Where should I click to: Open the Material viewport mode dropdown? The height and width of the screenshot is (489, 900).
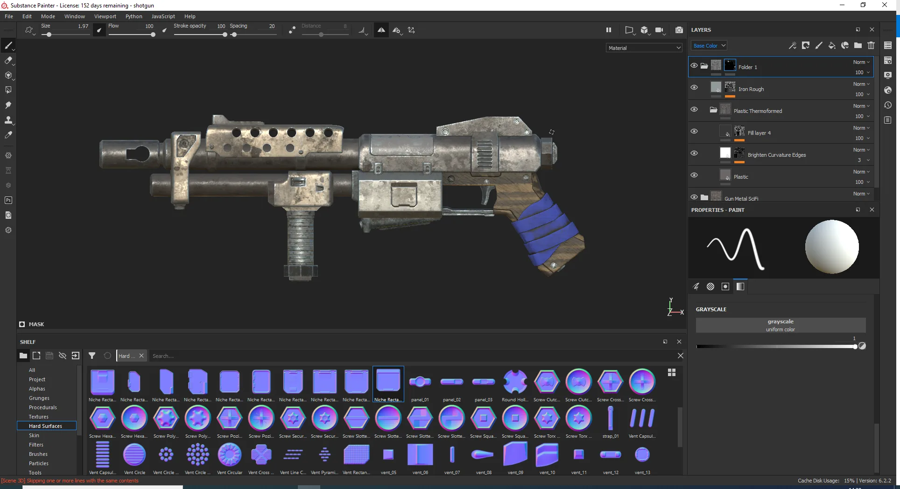[x=644, y=48]
